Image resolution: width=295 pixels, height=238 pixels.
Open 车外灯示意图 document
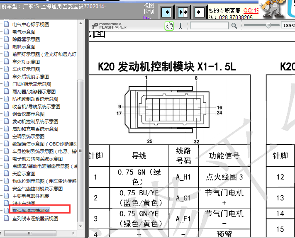[26, 62]
